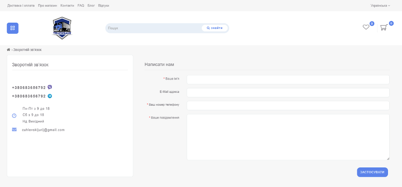The width and height of the screenshot is (402, 187).
Task: Open Про магазин page
Action: point(47,6)
